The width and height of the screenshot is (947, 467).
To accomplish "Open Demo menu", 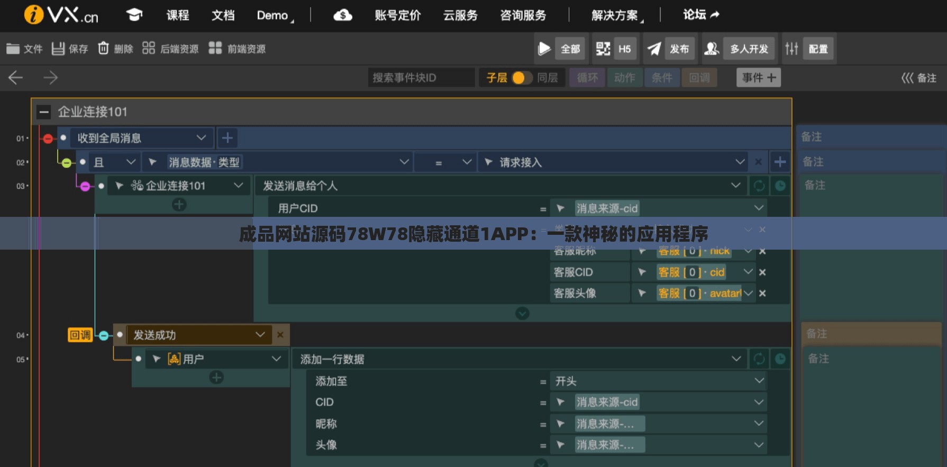I will pos(275,15).
